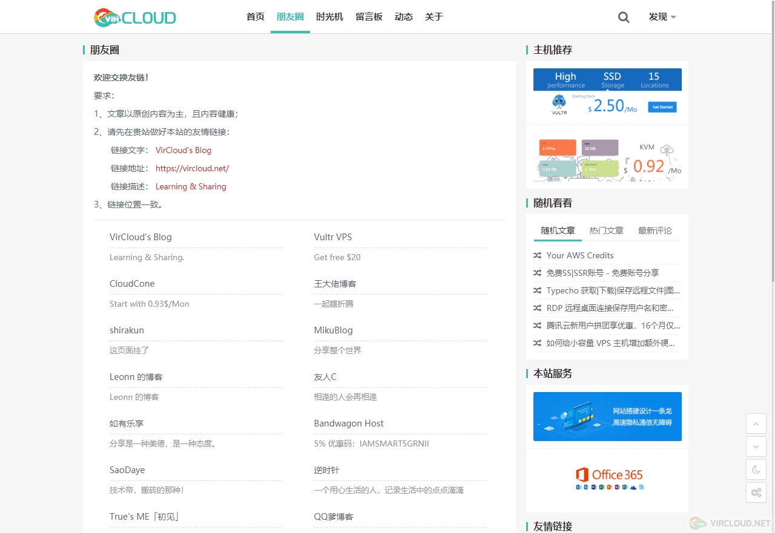775x533 pixels.
Task: Click the scroll-to-top arrow button
Action: [x=756, y=423]
